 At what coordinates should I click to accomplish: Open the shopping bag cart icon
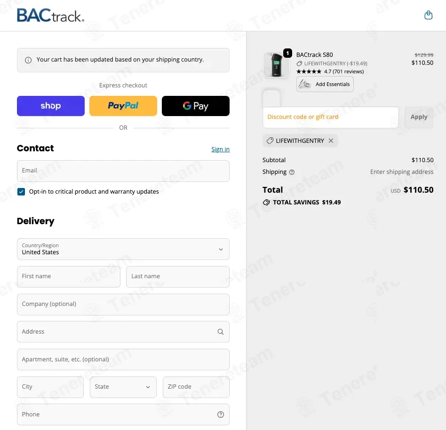click(x=428, y=15)
